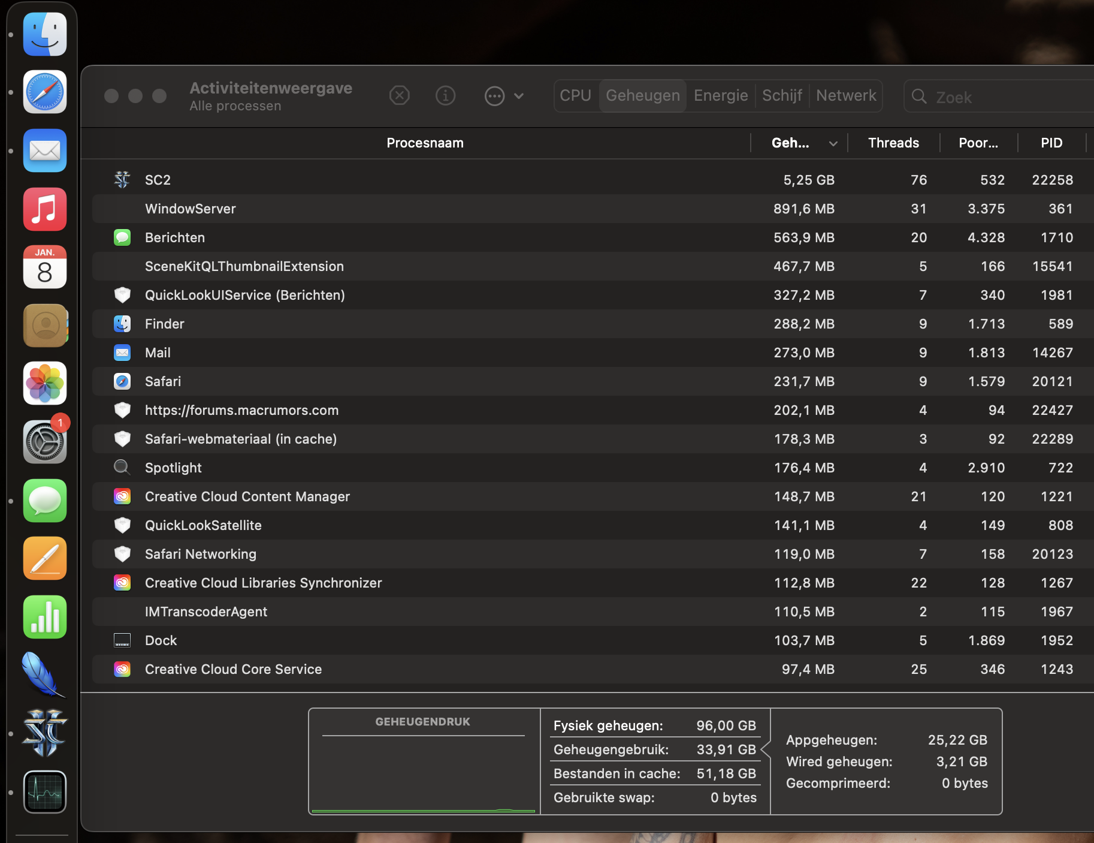The width and height of the screenshot is (1094, 843).
Task: Click Creative Cloud Libraries Synchronizer icon
Action: pos(122,583)
